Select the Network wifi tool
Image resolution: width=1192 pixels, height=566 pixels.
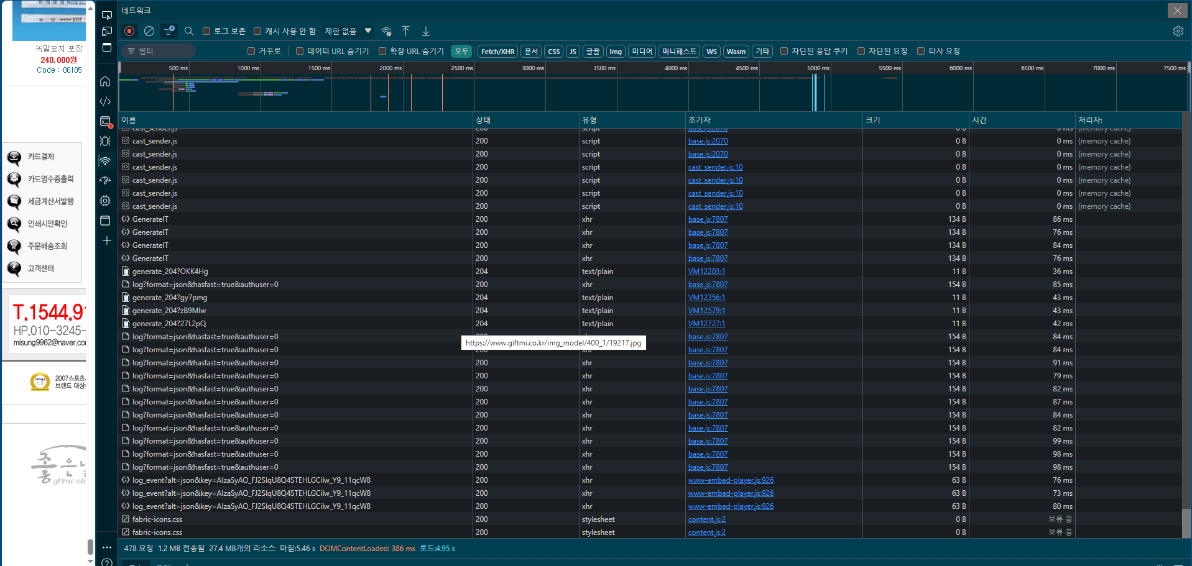click(106, 161)
